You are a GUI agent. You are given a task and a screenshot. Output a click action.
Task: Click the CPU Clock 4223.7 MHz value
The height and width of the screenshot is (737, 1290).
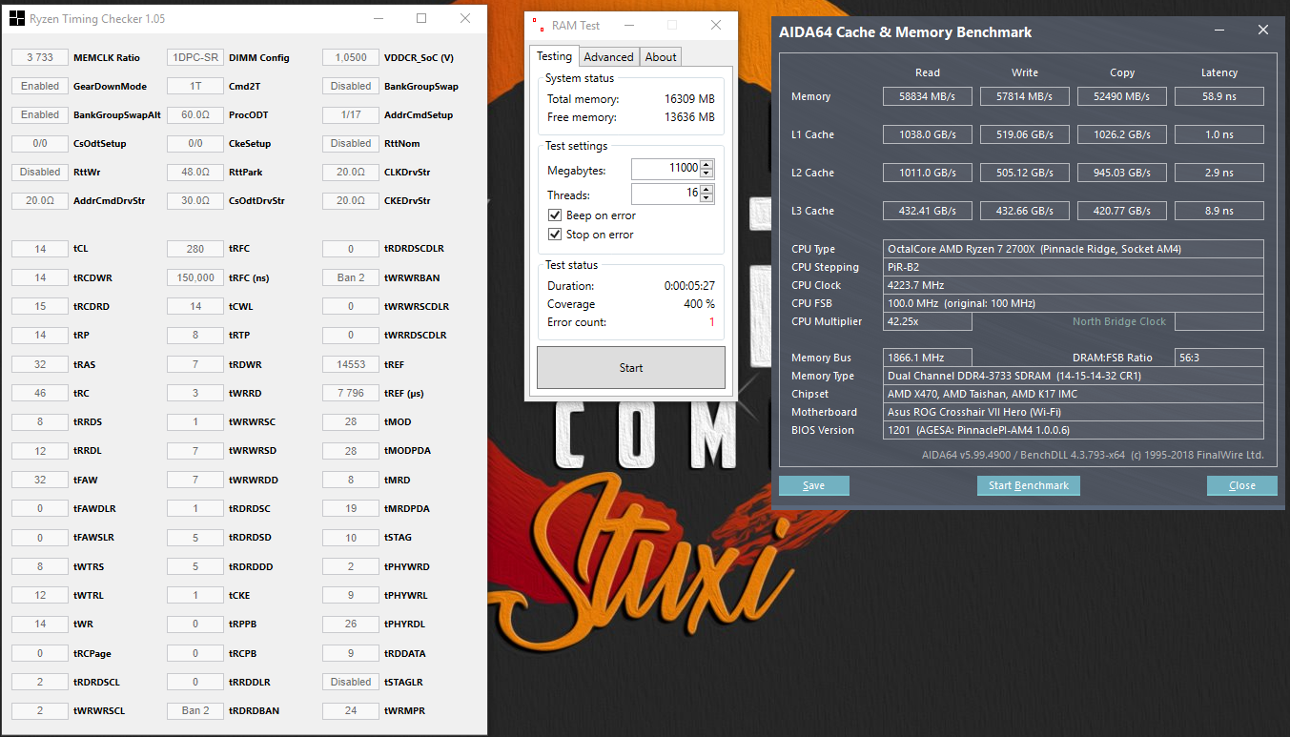[1074, 285]
